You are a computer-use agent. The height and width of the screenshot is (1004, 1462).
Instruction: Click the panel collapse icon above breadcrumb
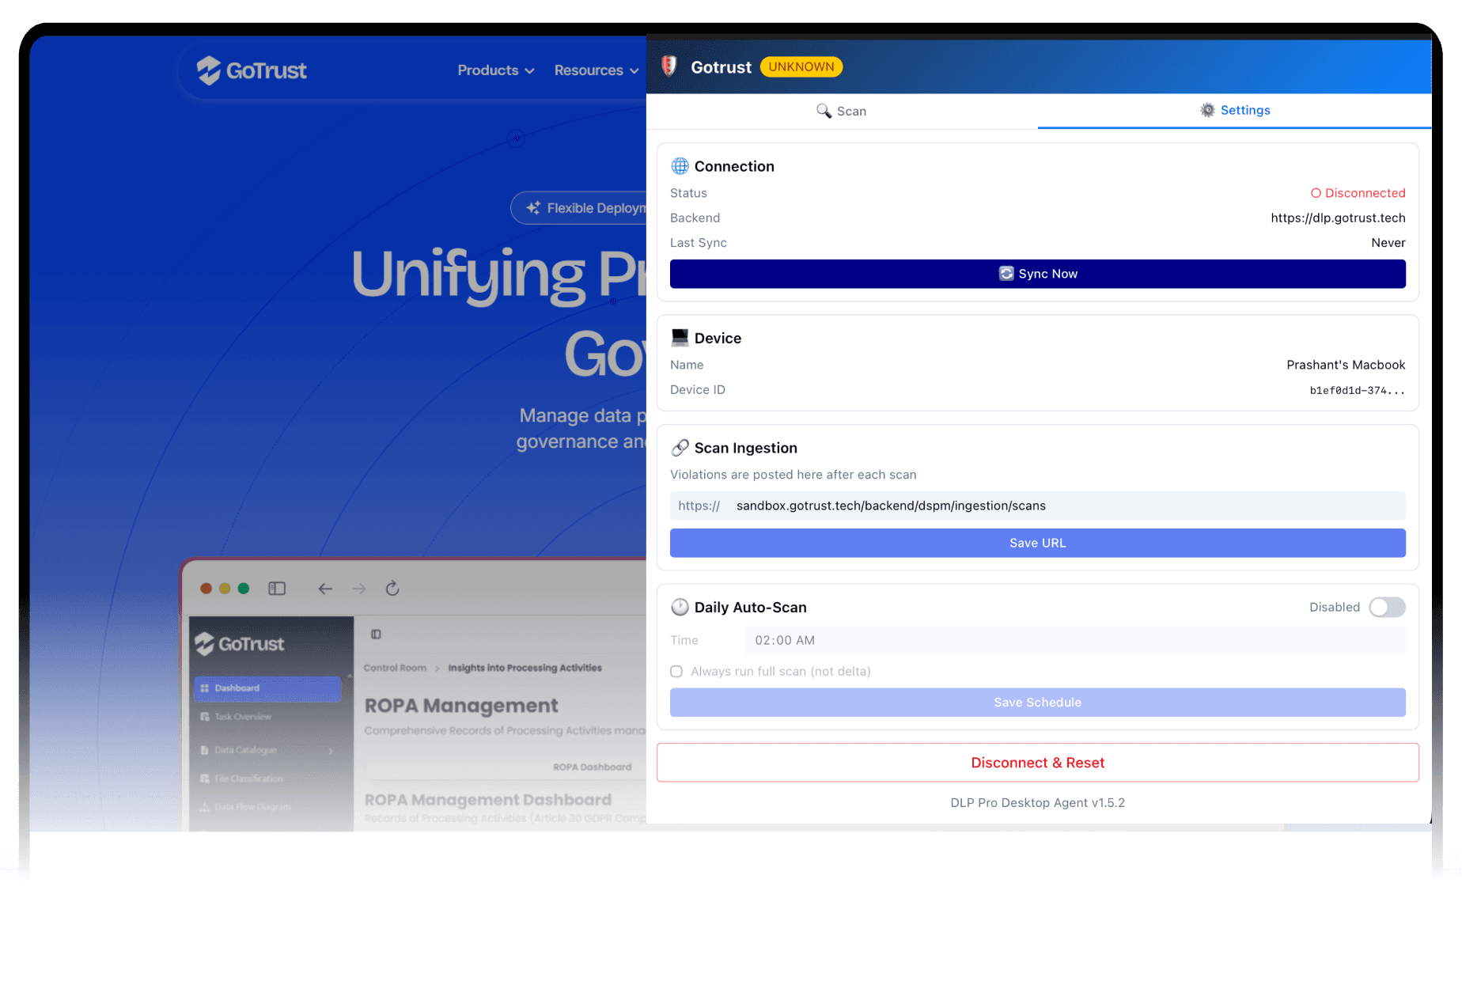click(x=377, y=634)
